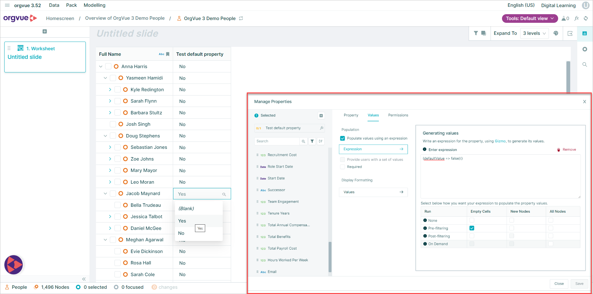This screenshot has height=294, width=593.
Task: Toggle the Required checkbox
Action: click(x=342, y=167)
